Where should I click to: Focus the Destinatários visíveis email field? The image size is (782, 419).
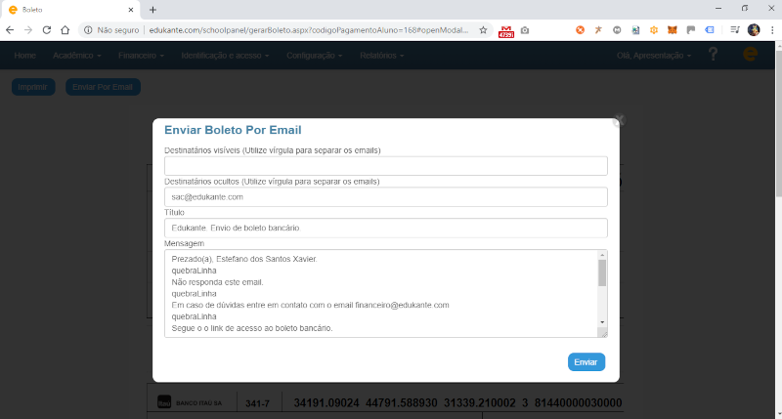pos(385,166)
